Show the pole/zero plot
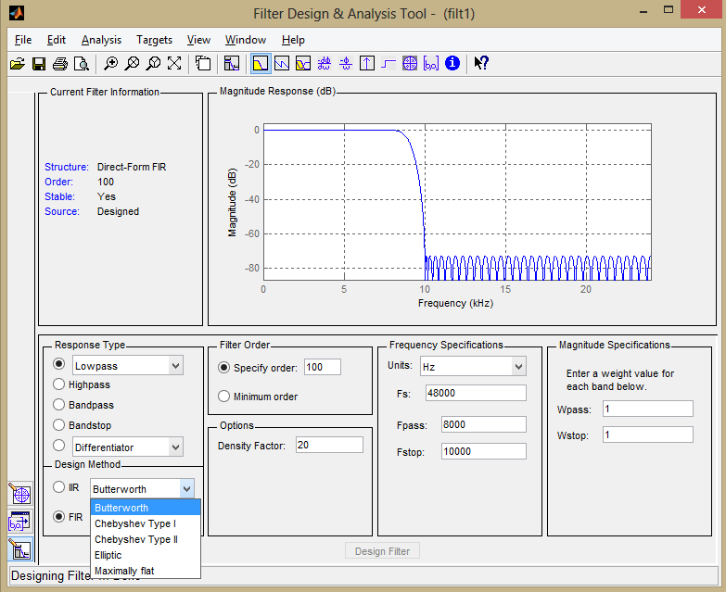726x592 pixels. 410,63
